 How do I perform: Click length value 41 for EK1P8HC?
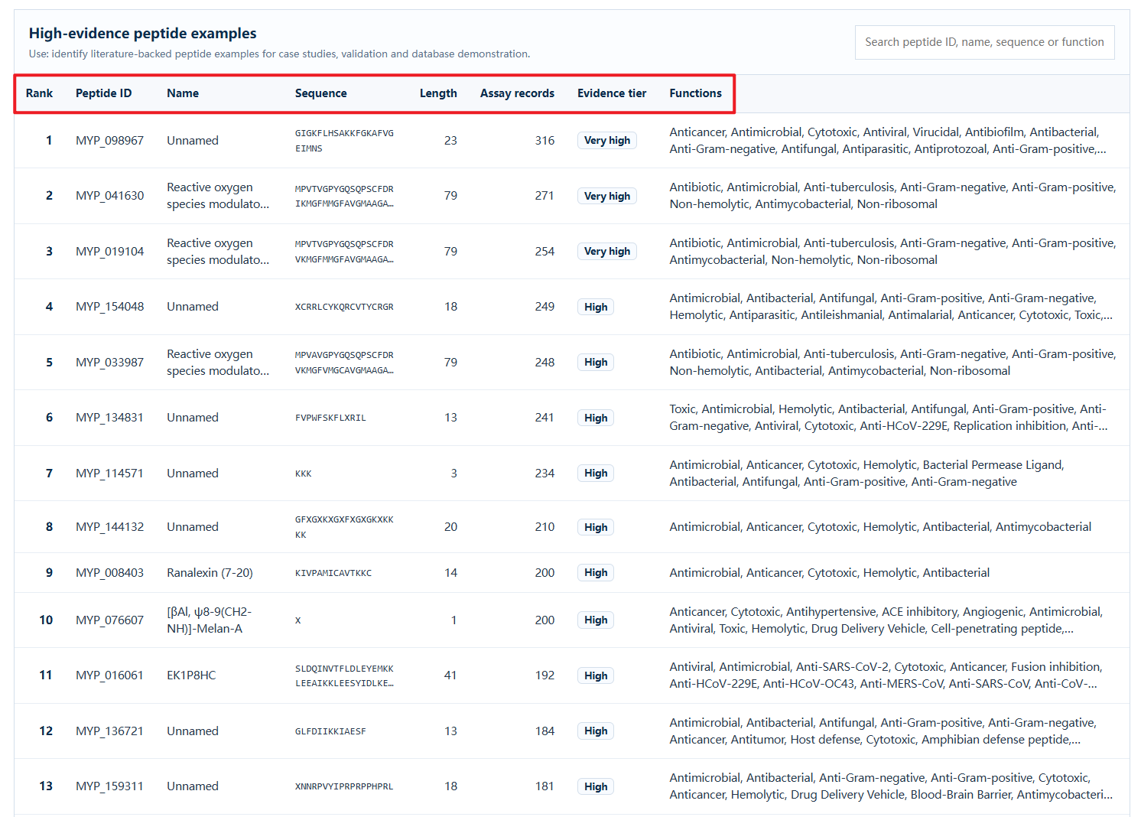click(450, 675)
